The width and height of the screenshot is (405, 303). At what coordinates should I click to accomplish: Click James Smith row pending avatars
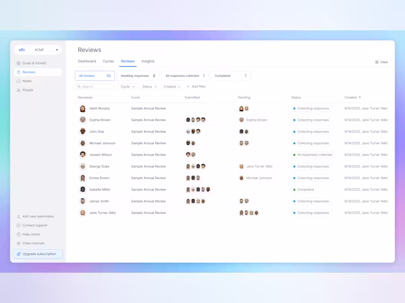244,201
